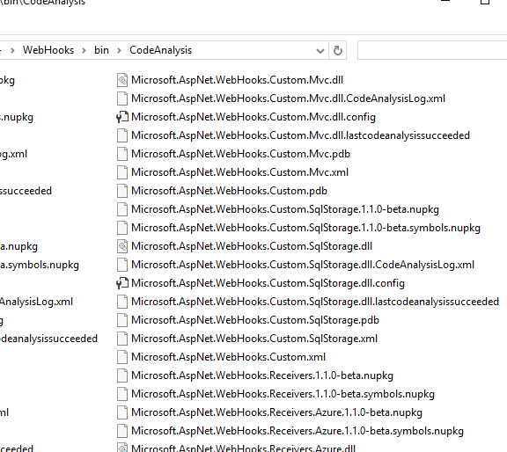Screen dimensions: 507x452
Task: Select file name Microsoft.AspNet.WebHooks.Custom.pdb
Action: tap(229, 191)
